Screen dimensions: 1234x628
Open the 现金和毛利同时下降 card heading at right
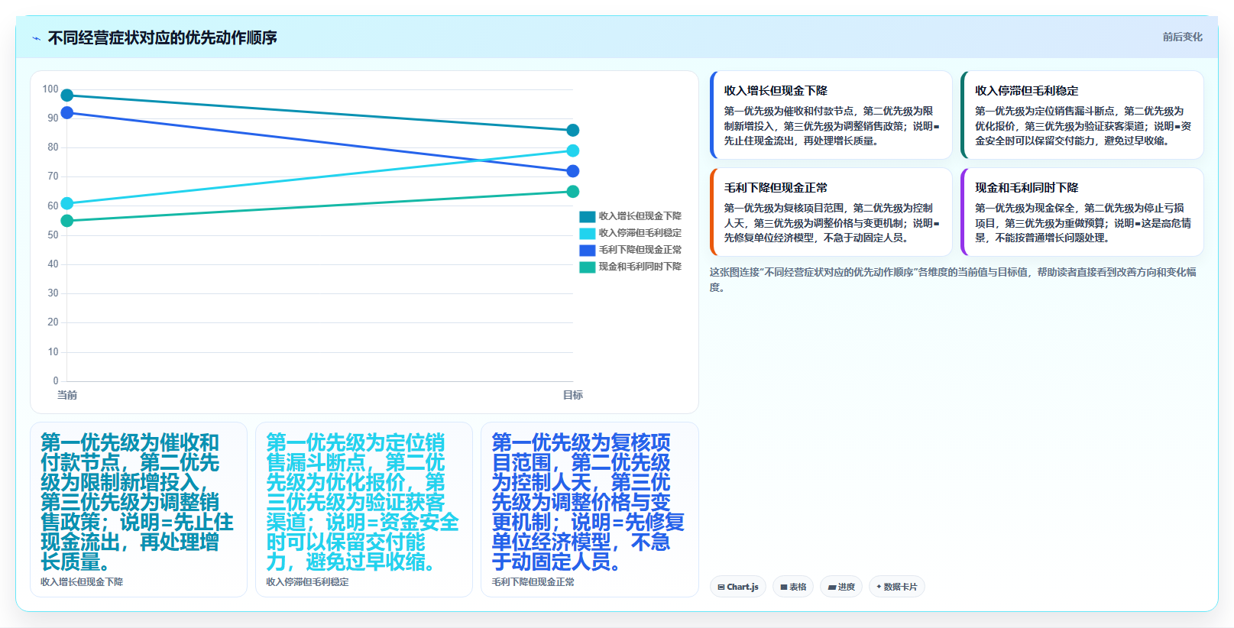click(x=1026, y=187)
